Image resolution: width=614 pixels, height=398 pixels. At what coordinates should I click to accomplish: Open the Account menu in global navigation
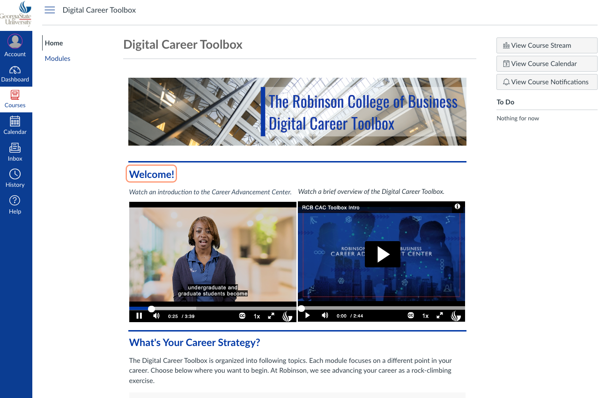pos(15,46)
